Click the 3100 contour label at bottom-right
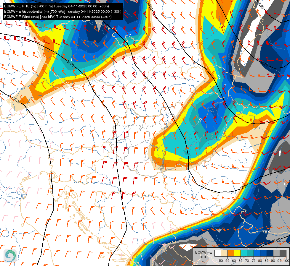This screenshot has height=266, width=290. pyautogui.click(x=276, y=240)
